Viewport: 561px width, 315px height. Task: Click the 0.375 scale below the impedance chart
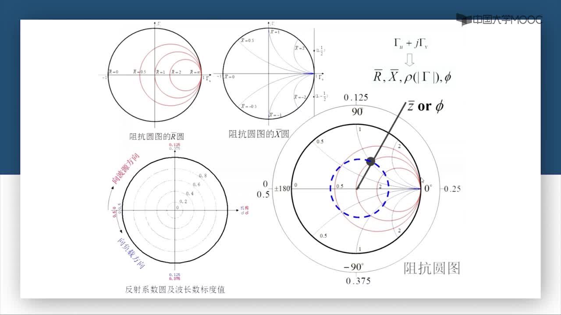pyautogui.click(x=358, y=281)
